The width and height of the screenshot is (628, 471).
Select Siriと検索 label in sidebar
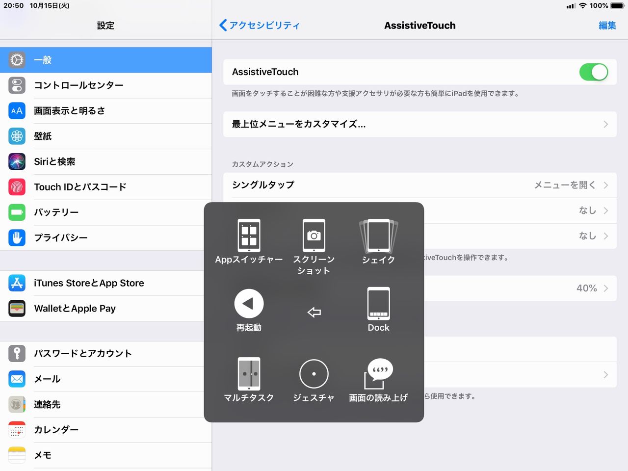(x=54, y=161)
